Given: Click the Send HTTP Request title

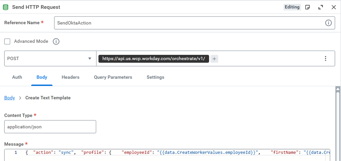Looking at the screenshot, I should [x=36, y=7].
